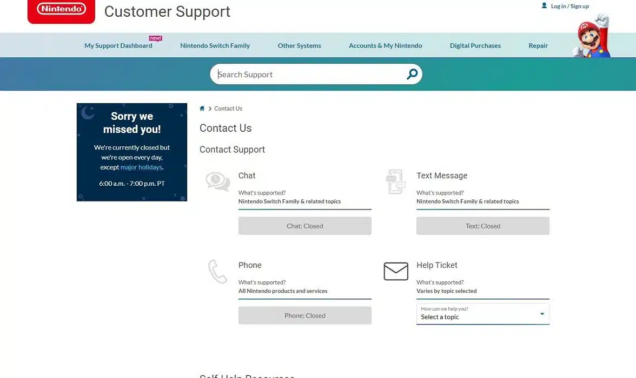Click the user profile icon by Log in
Viewport: 636px width, 378px height.
(544, 6)
